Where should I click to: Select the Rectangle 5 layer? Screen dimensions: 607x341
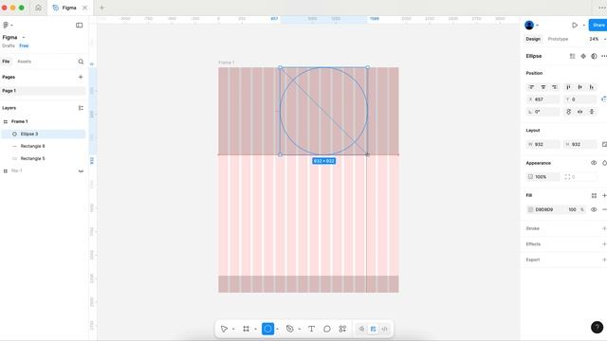coord(43,158)
